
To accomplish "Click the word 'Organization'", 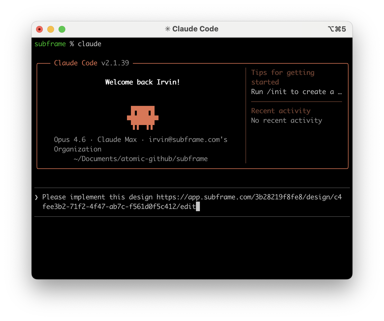I will (x=78, y=150).
